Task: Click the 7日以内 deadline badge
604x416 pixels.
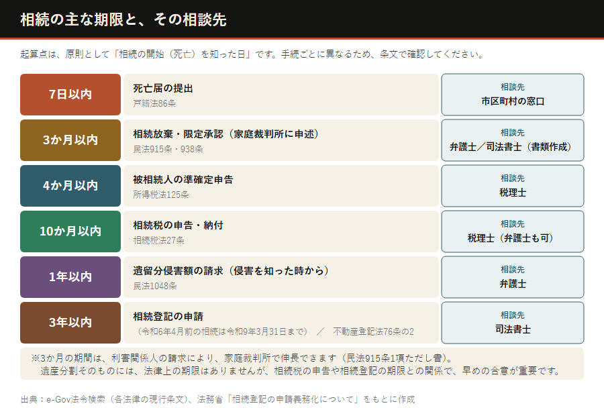Action: pos(70,95)
